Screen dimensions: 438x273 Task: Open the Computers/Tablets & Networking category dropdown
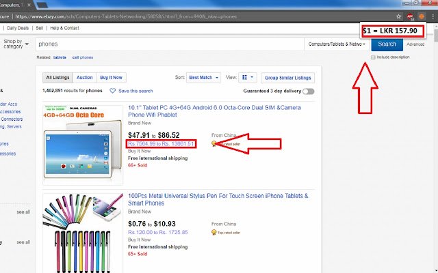(337, 44)
